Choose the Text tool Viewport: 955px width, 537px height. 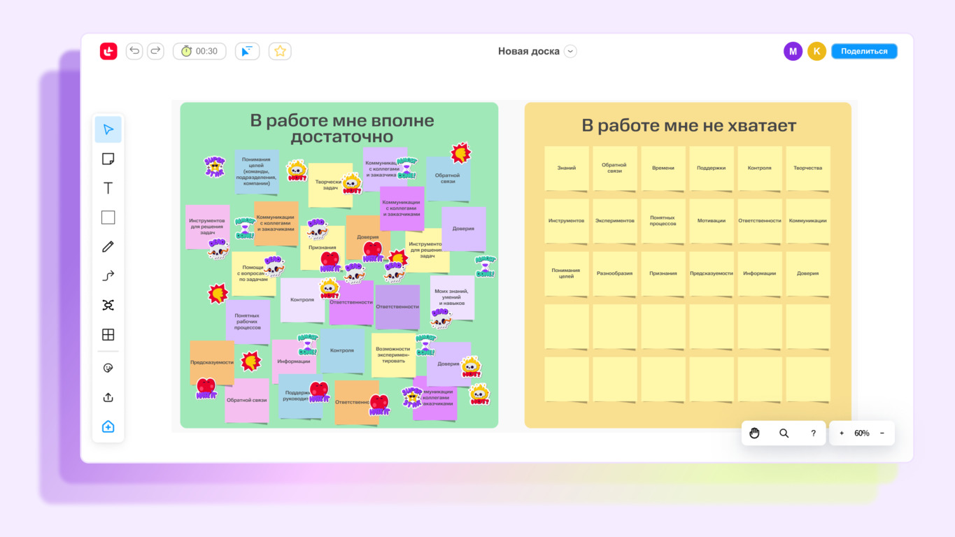(x=108, y=188)
